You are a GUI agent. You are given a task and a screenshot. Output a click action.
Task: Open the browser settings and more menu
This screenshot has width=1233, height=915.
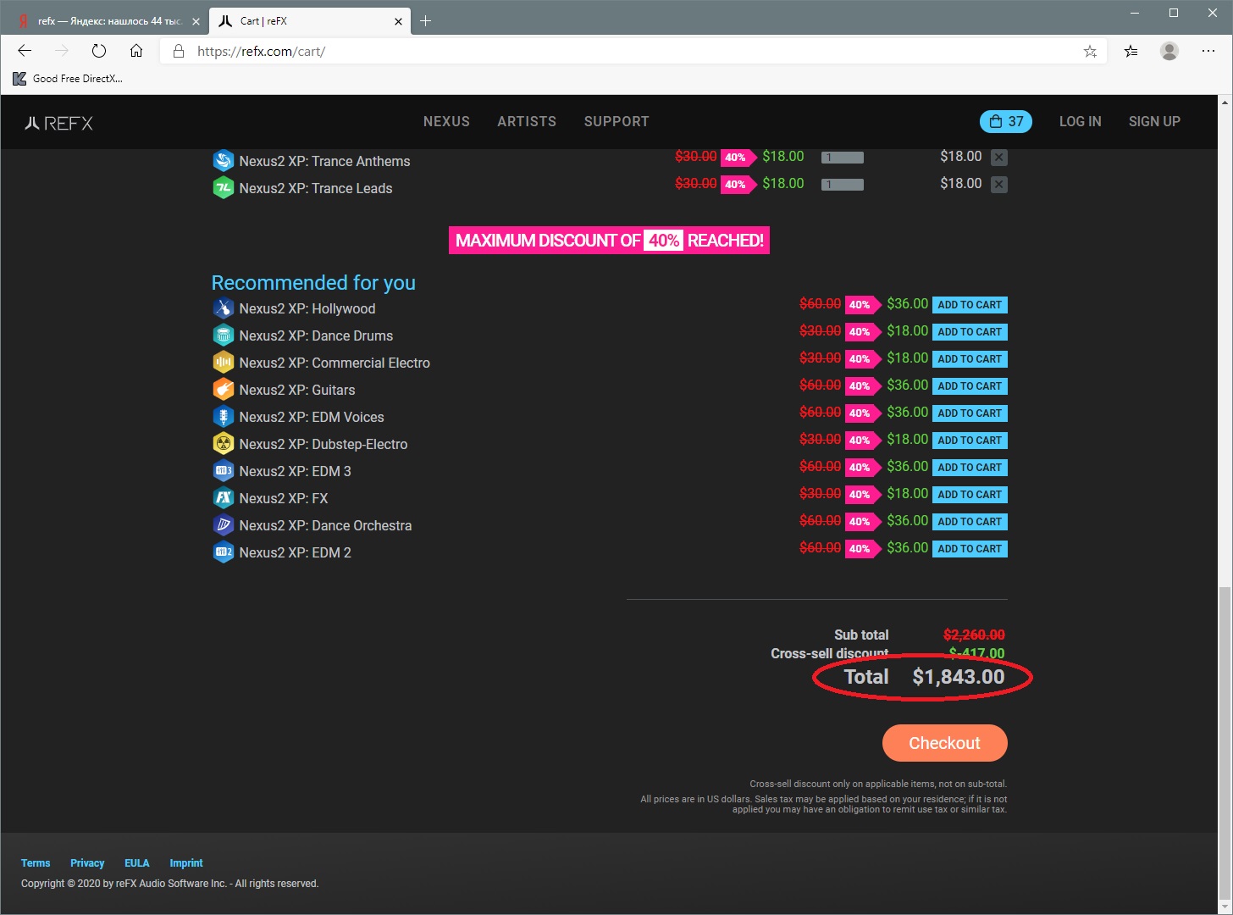click(1208, 52)
